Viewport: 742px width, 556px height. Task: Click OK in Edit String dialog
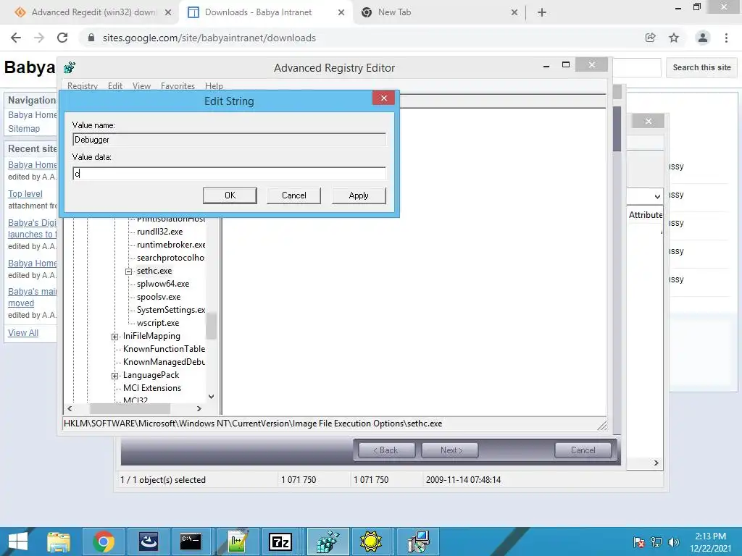click(230, 195)
